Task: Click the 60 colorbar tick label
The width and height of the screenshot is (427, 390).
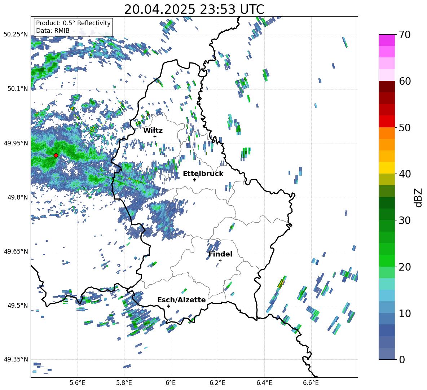Action: pos(405,81)
